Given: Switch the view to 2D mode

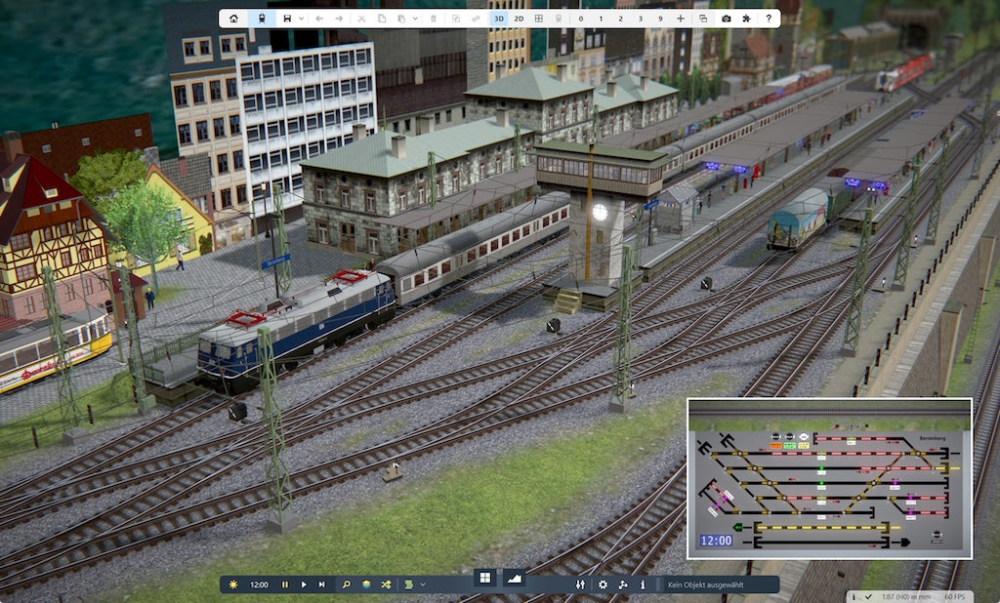Looking at the screenshot, I should tap(519, 17).
